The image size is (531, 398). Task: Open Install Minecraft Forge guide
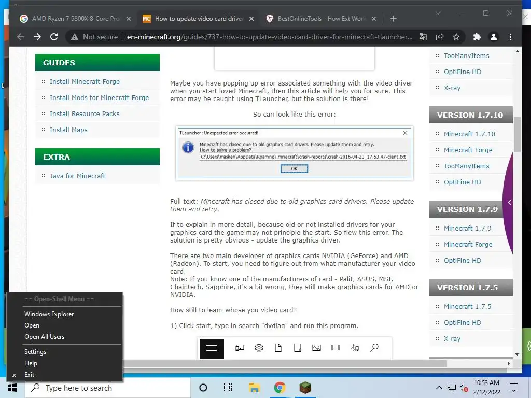[x=85, y=81]
